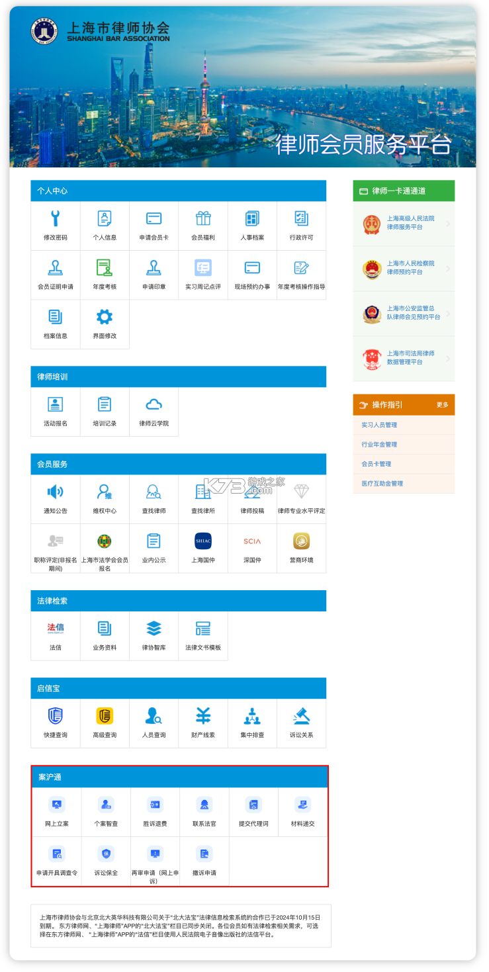Open 会员福利 gift icon

click(203, 218)
